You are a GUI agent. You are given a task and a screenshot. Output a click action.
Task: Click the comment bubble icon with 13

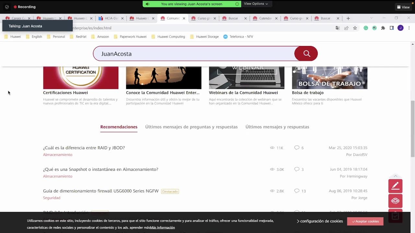pyautogui.click(x=297, y=191)
